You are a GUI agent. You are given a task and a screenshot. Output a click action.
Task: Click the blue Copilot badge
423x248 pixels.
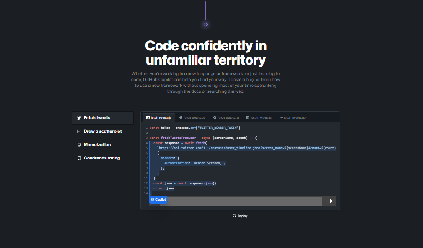tap(158, 200)
